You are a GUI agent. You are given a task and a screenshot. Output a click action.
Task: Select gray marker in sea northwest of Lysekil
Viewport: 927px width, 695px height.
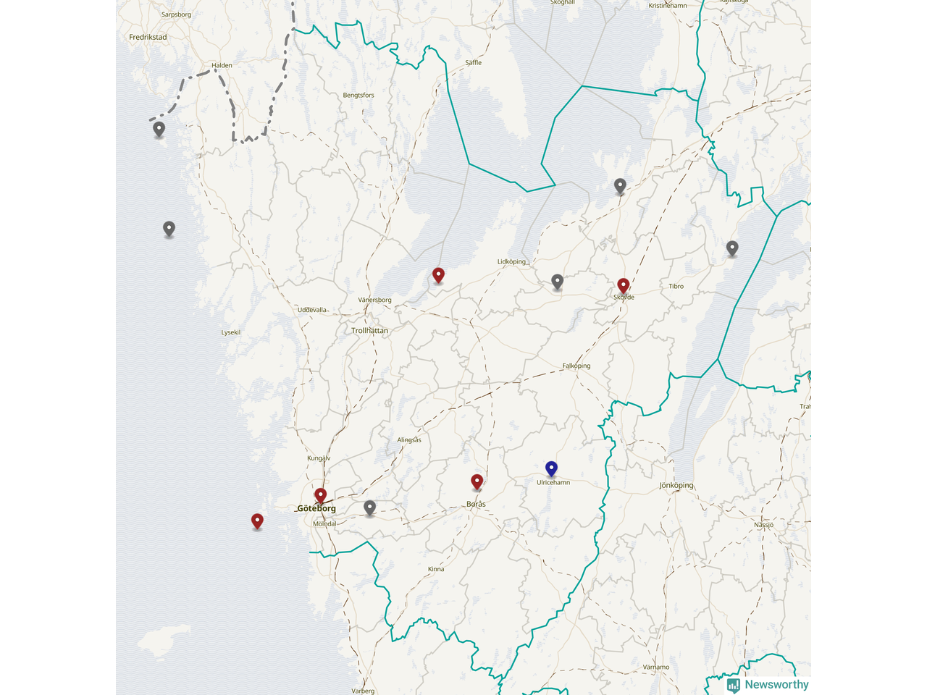(x=169, y=229)
